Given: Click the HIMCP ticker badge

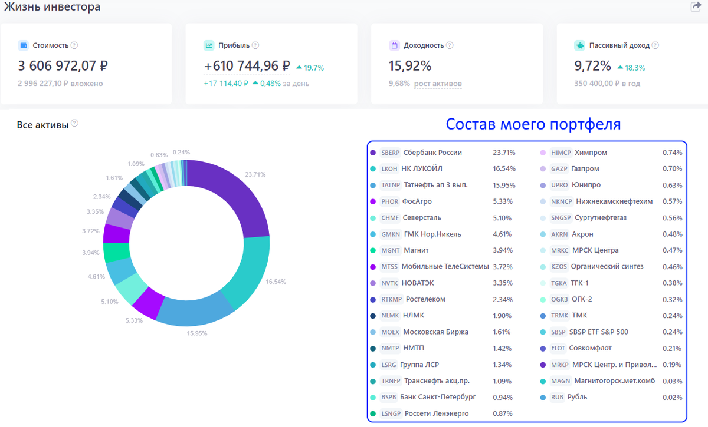Looking at the screenshot, I should pyautogui.click(x=561, y=153).
